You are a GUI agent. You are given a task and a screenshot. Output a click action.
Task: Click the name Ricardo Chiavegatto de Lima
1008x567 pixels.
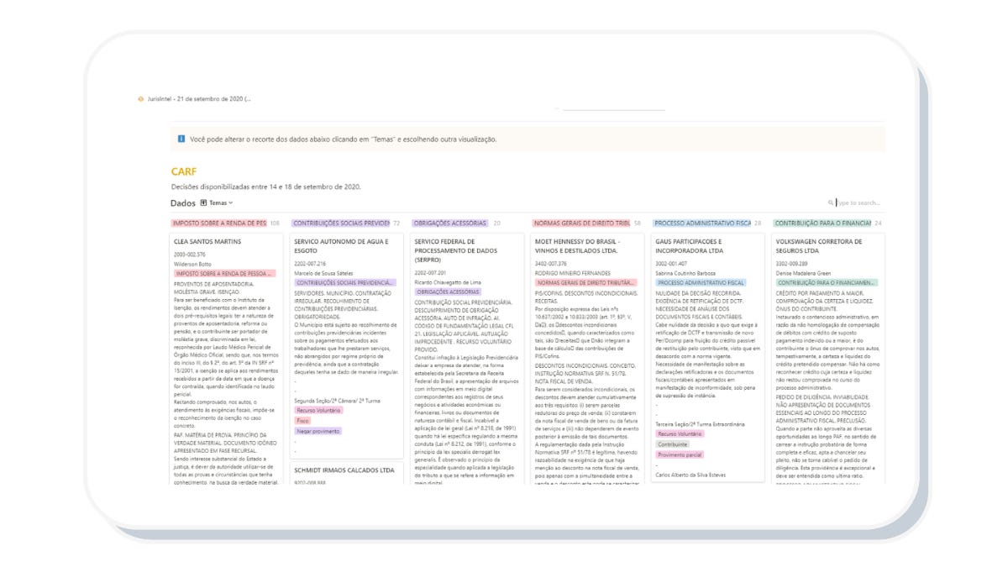coord(448,282)
